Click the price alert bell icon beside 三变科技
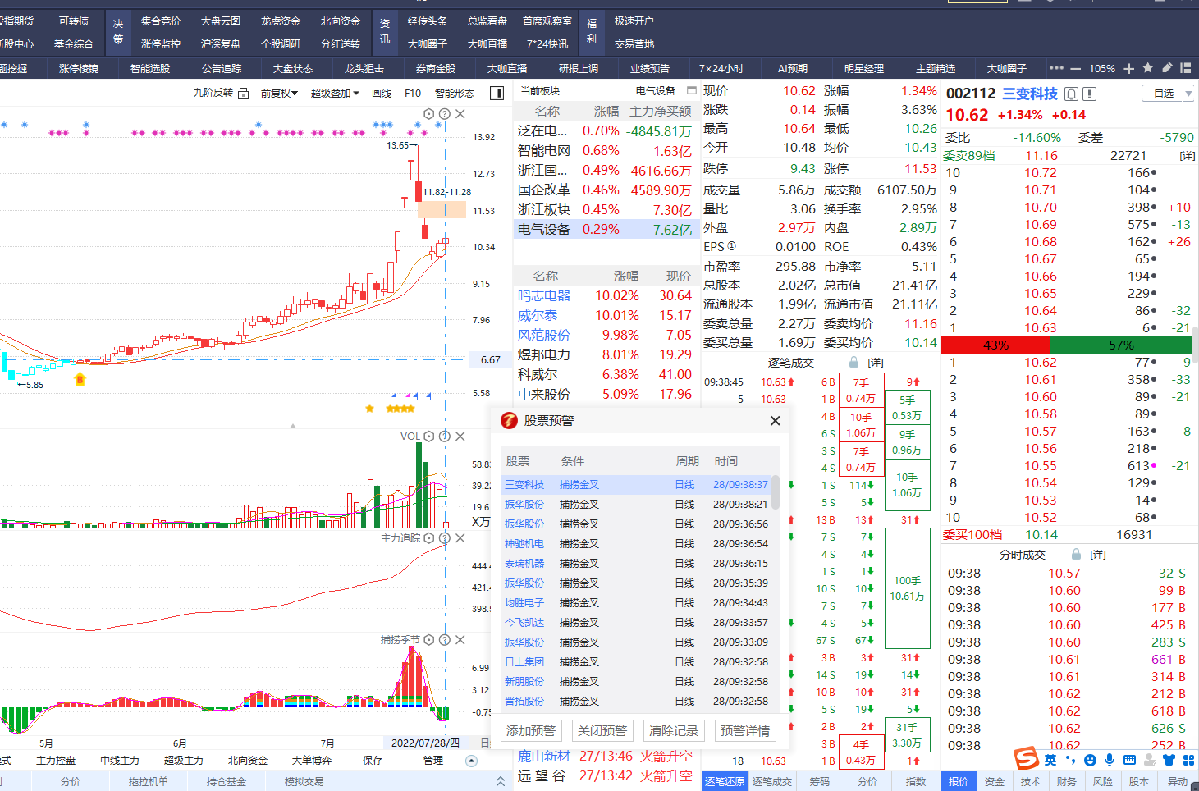The image size is (1199, 791). pyautogui.click(x=1071, y=94)
